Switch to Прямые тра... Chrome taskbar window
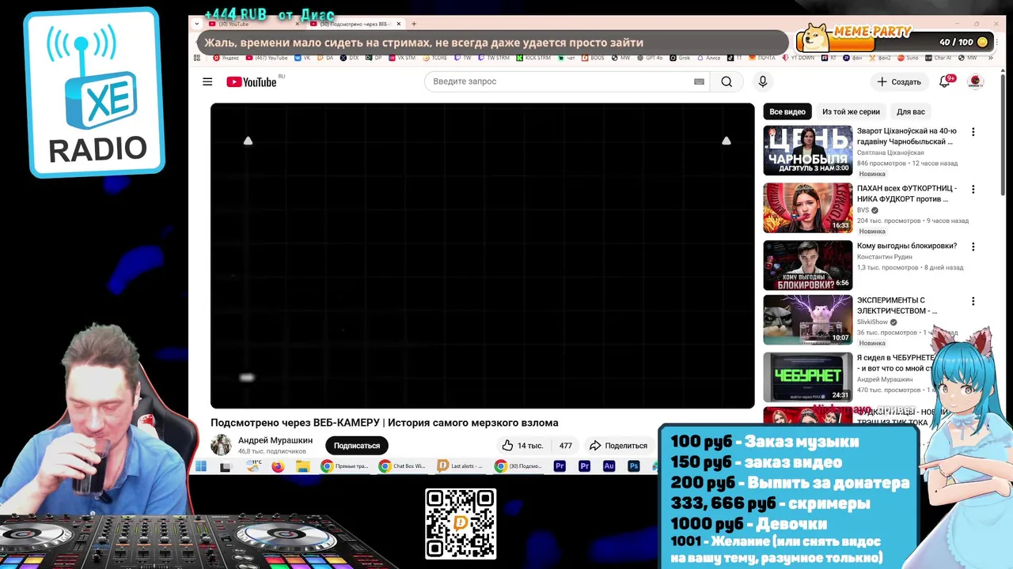 click(344, 466)
